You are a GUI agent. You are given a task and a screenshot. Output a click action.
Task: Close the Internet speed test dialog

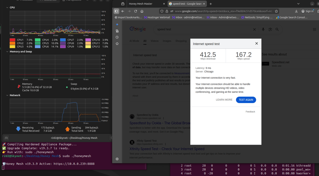(257, 43)
